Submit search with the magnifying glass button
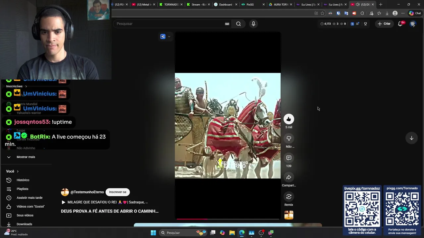The width and height of the screenshot is (424, 238). [x=238, y=24]
